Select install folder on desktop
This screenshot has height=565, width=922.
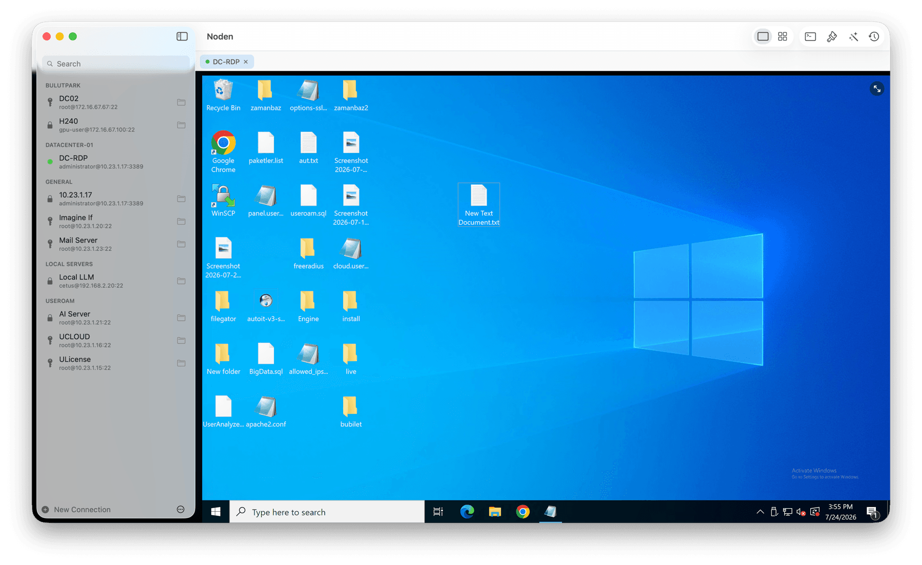pos(351,306)
